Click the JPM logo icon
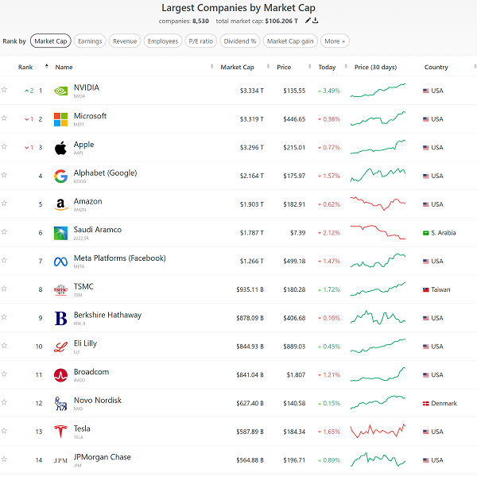This screenshot has height=477, width=477. (x=60, y=460)
